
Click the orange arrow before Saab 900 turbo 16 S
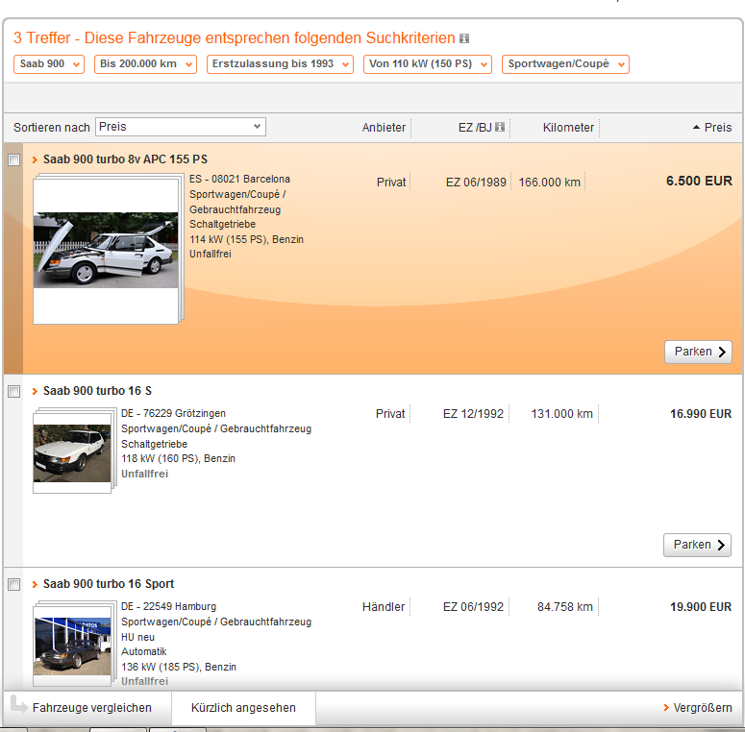point(35,391)
